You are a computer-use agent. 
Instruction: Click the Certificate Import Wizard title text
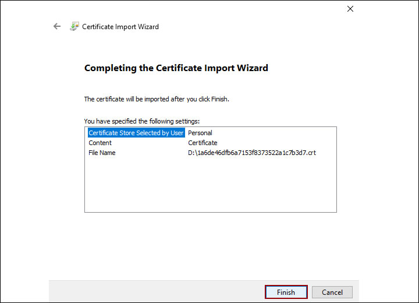click(120, 27)
